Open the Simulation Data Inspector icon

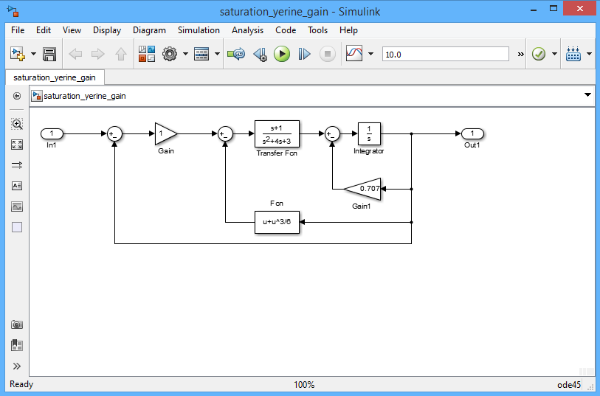tap(354, 54)
